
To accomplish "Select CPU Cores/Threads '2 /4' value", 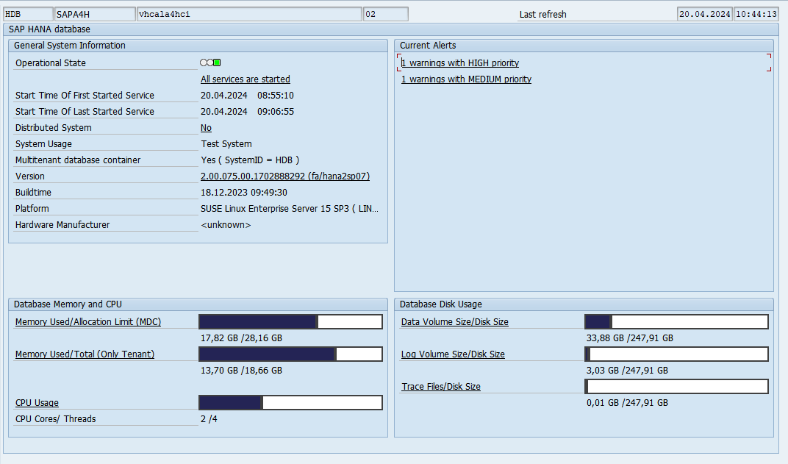I will (x=209, y=418).
